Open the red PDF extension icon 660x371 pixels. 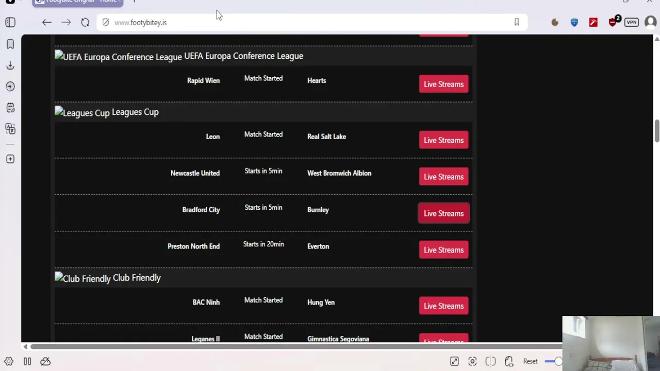(593, 22)
